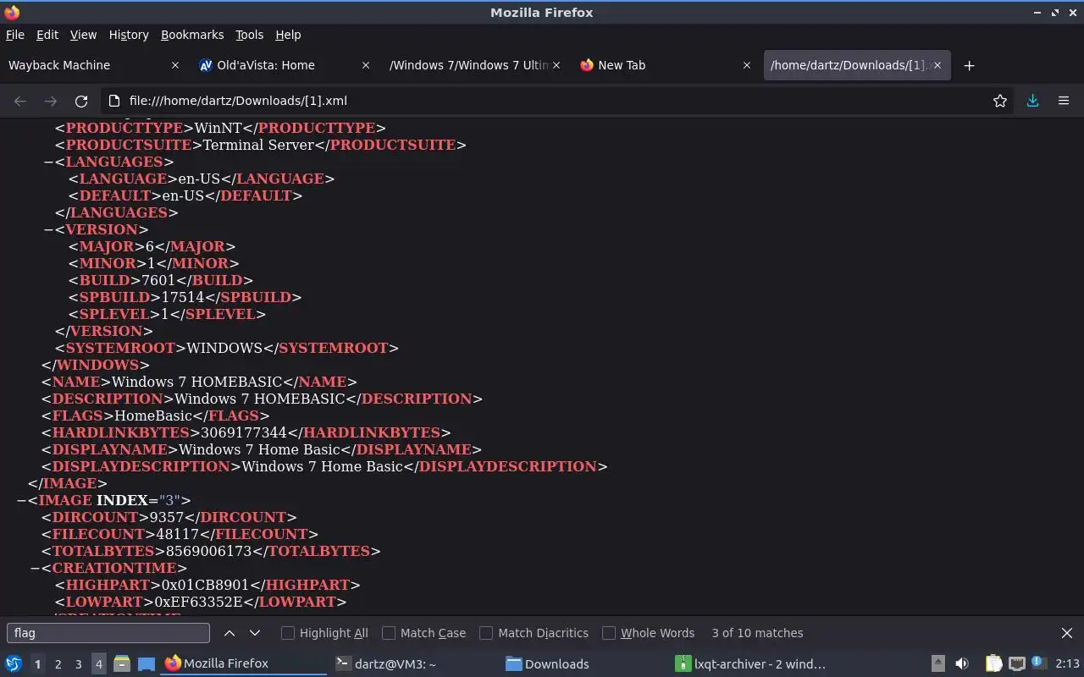1084x677 pixels.
Task: Collapse the LANGUAGES XML node
Action: click(48, 162)
